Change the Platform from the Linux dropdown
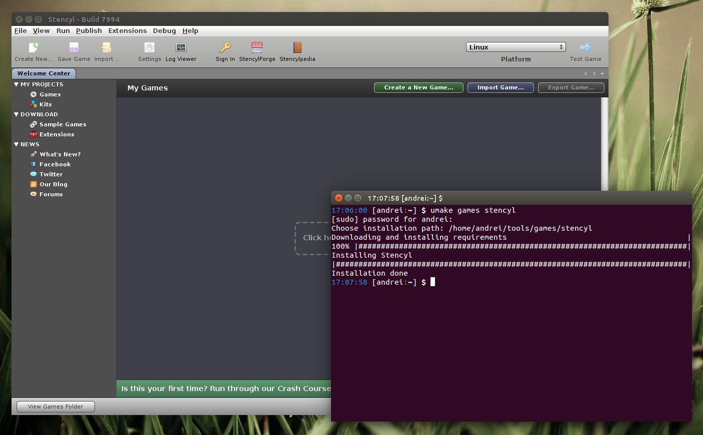 [x=515, y=46]
